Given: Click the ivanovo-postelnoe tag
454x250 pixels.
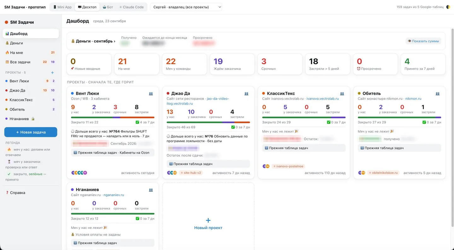Looking at the screenshot, I should pyautogui.click(x=288, y=166).
